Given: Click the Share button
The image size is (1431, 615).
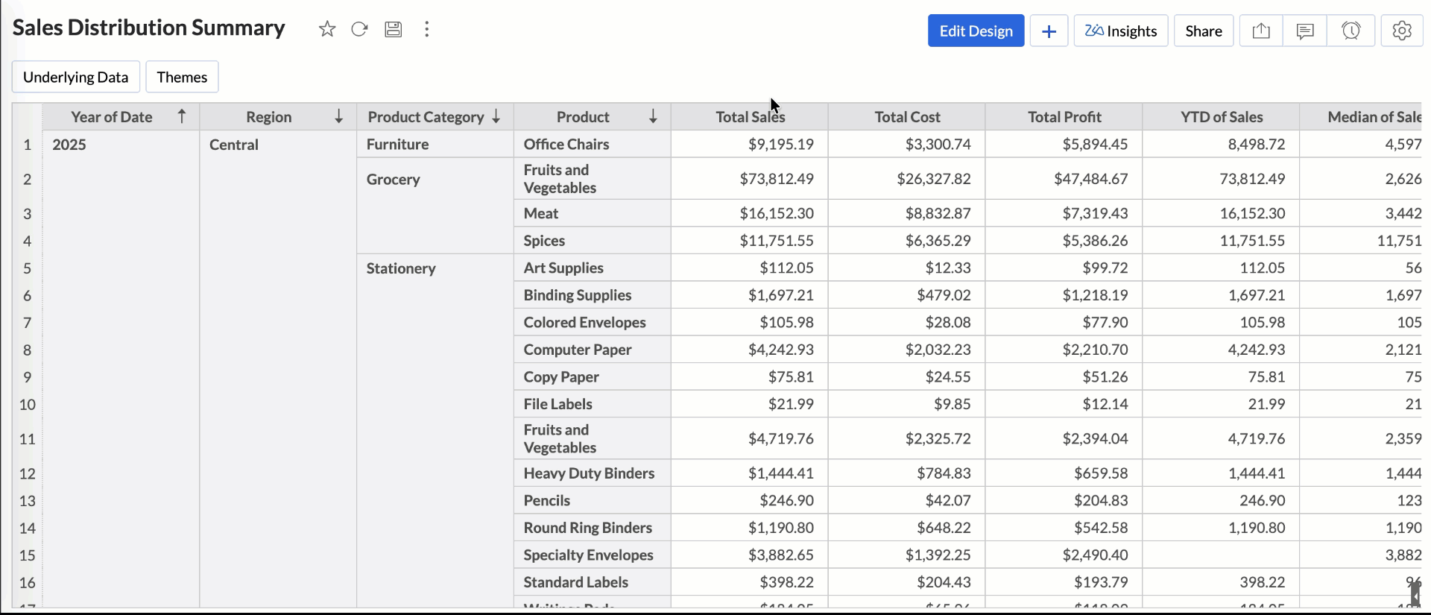Looking at the screenshot, I should (x=1203, y=31).
